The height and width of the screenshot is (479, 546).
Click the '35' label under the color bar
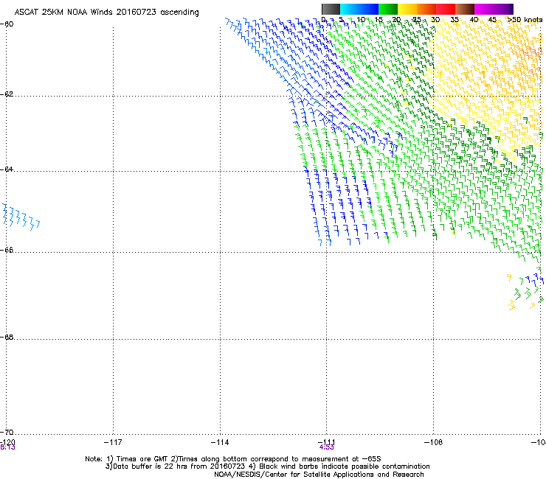pos(455,20)
